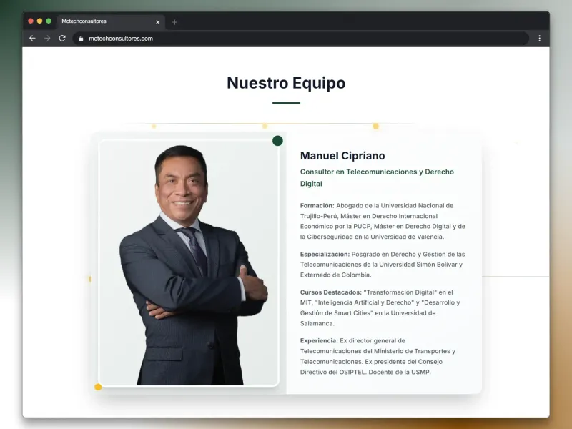572x429 pixels.
Task: Click the green underline divider below the heading
Action: [x=285, y=102]
